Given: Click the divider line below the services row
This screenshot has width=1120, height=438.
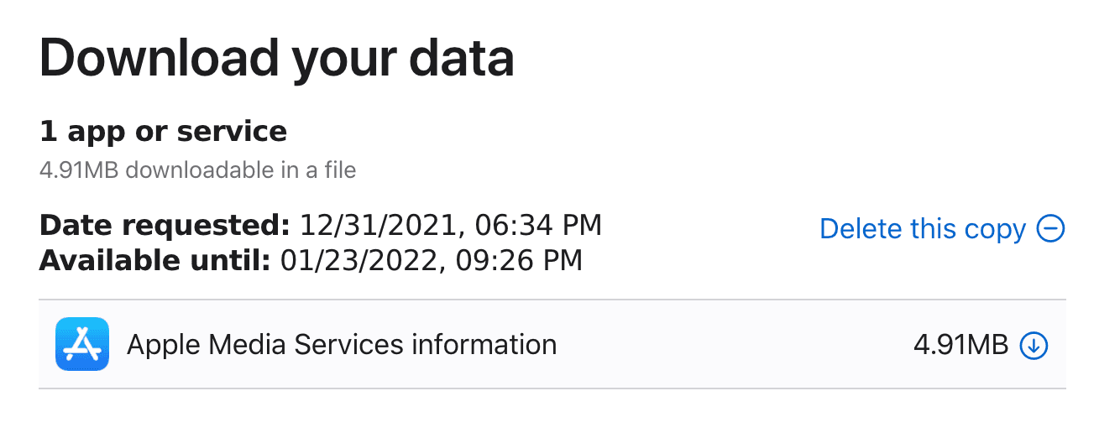Looking at the screenshot, I should (552, 388).
